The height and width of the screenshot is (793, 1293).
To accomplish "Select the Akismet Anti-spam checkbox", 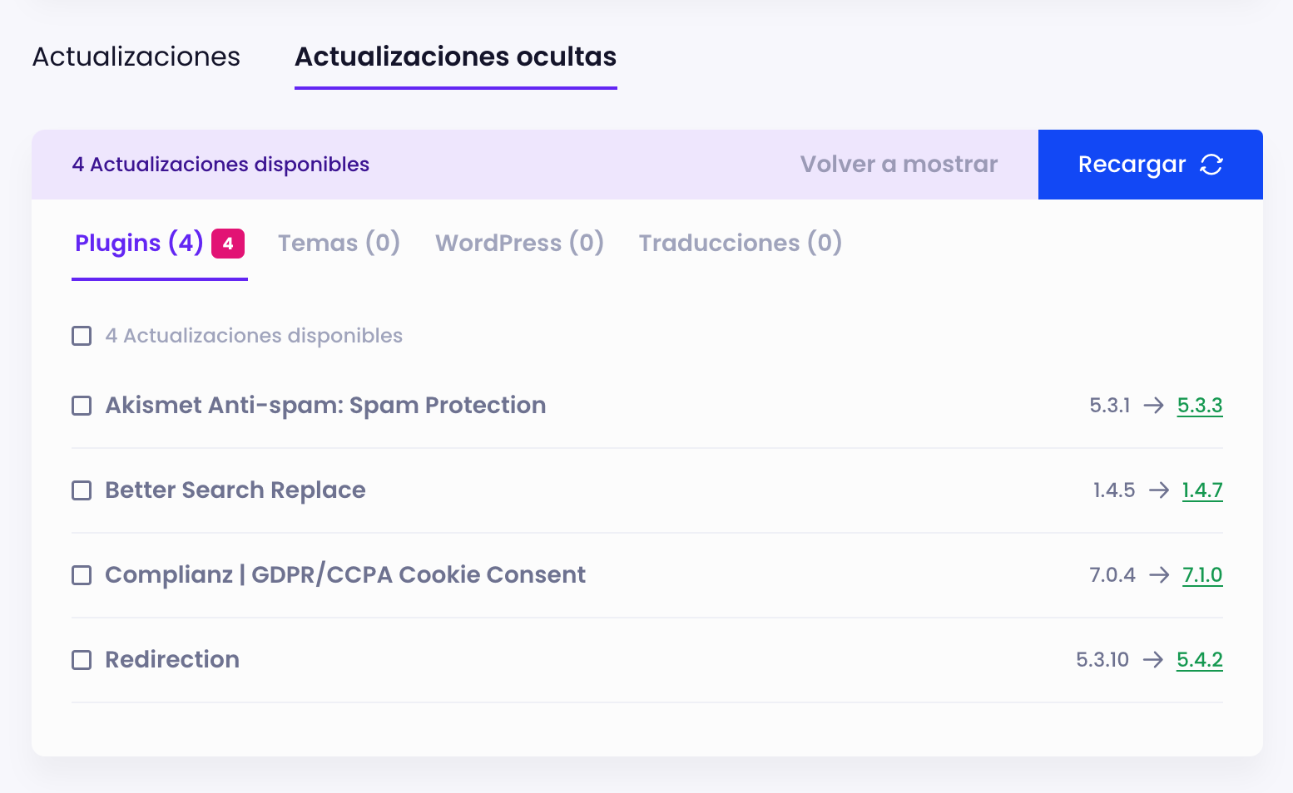I will [81, 406].
